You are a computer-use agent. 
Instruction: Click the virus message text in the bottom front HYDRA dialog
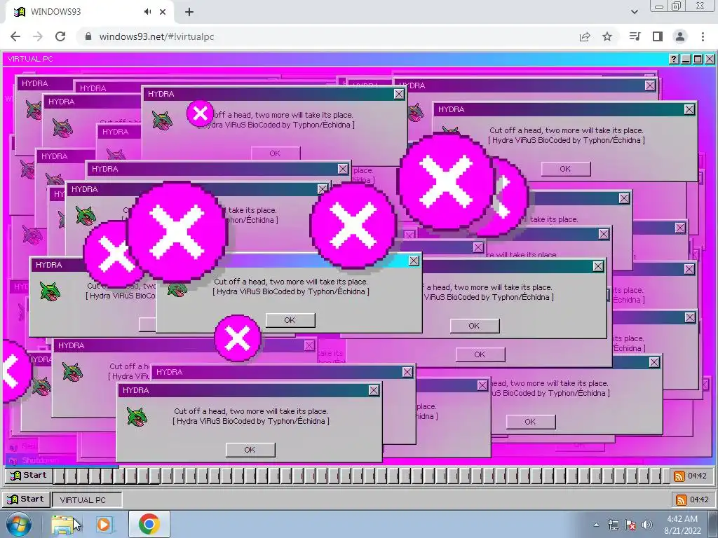(251, 416)
